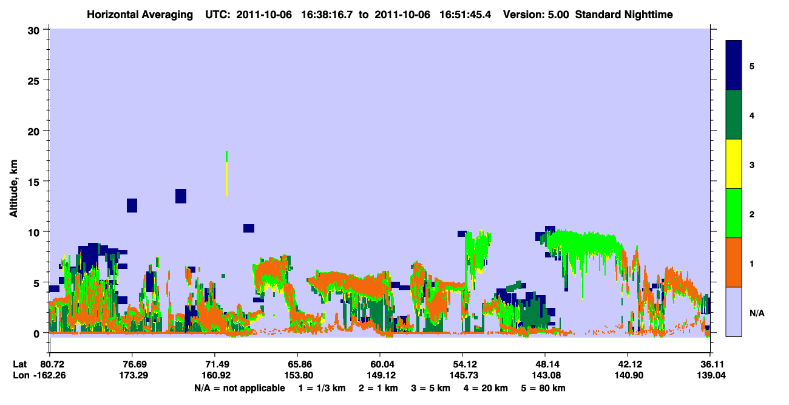The width and height of the screenshot is (789, 405).
Task: Click the bright green legend swatch labeled 2
Action: (x=734, y=213)
